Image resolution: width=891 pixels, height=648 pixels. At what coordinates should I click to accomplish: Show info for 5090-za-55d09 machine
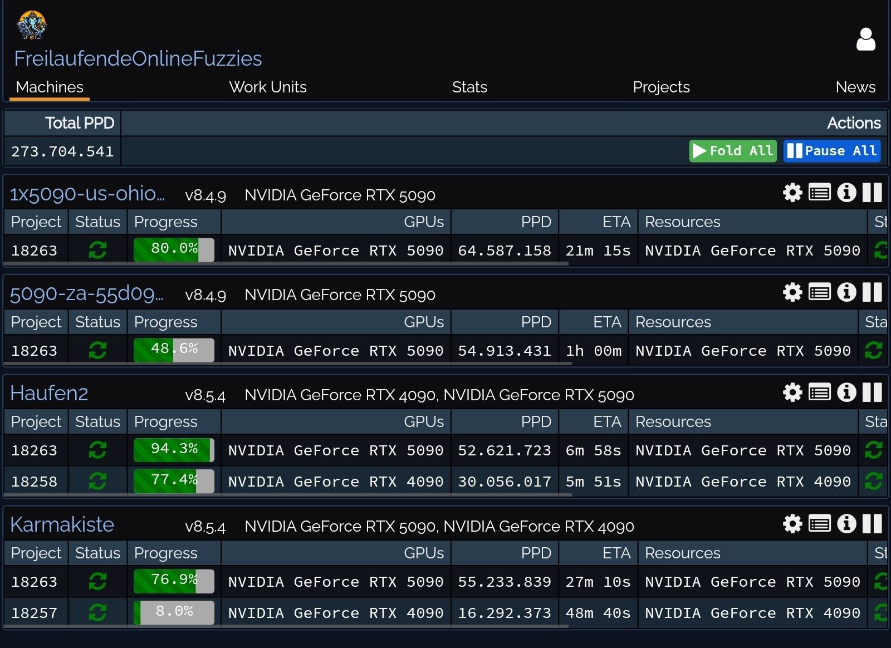846,292
